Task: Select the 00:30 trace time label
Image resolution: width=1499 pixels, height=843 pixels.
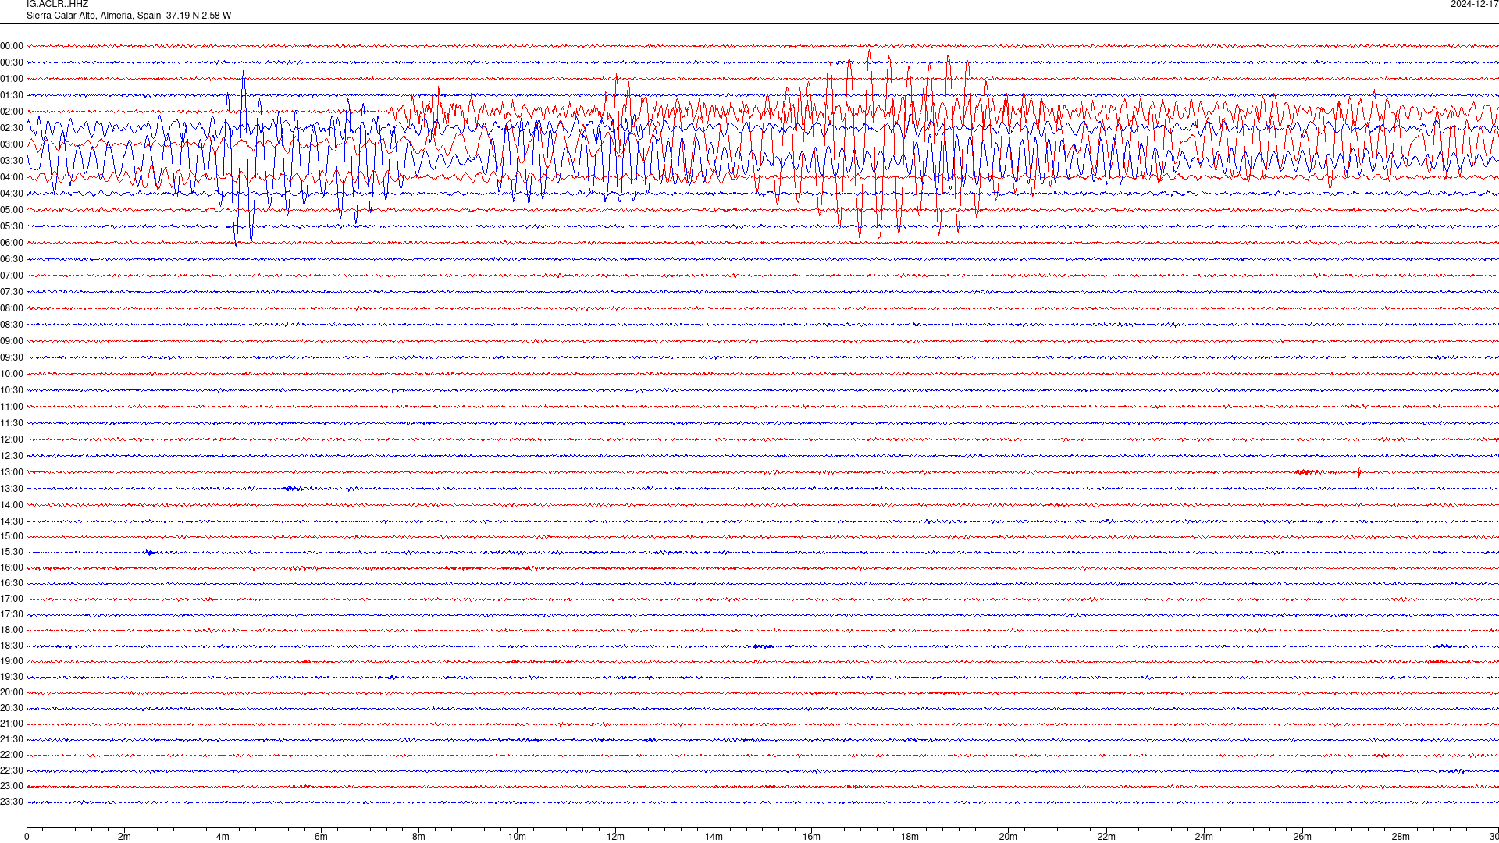Action: pos(12,62)
